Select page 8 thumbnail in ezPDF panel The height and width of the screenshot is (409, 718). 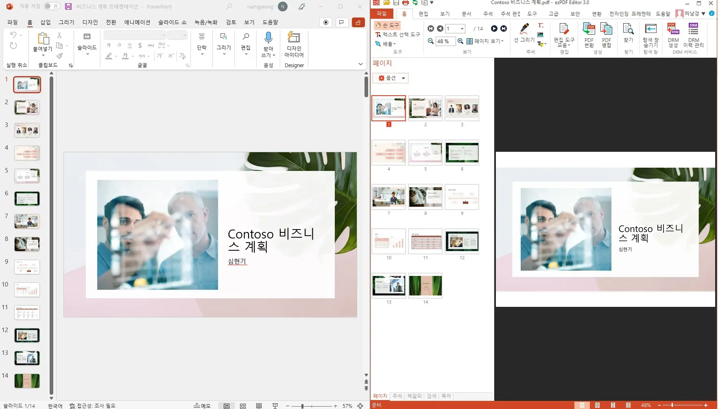coord(426,197)
